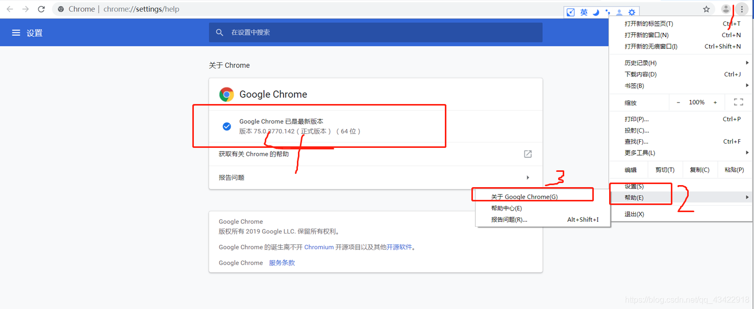The height and width of the screenshot is (309, 754).
Task: Click the browser back arrow
Action: [10, 9]
